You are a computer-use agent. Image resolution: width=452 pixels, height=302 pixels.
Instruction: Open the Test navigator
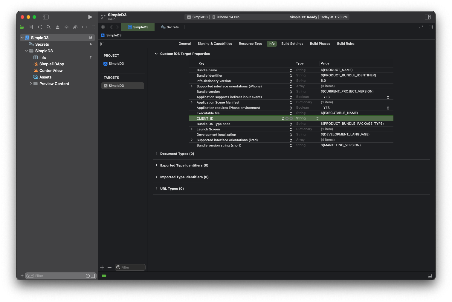[66, 27]
